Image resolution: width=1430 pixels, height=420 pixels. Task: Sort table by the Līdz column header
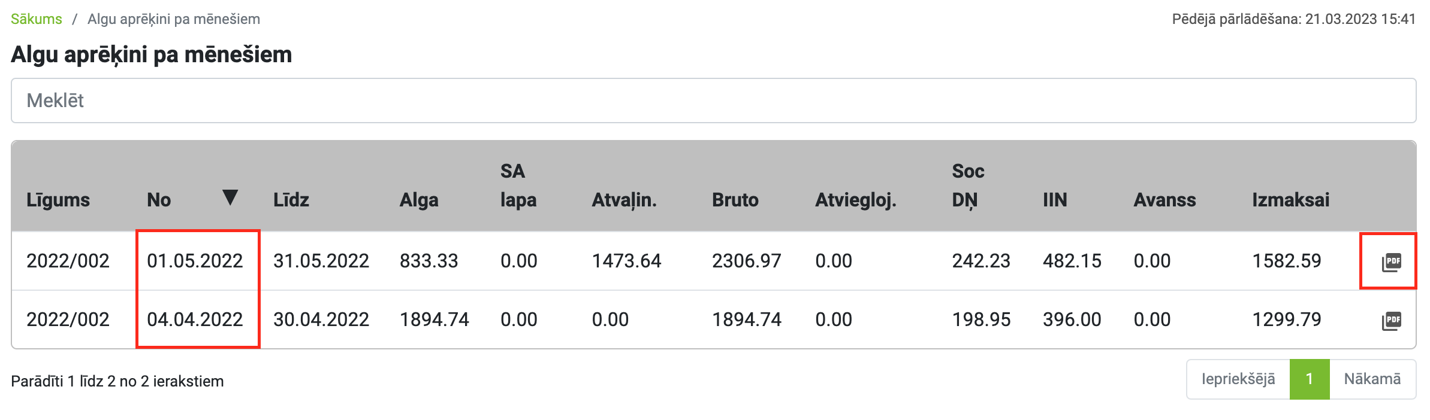pyautogui.click(x=291, y=200)
